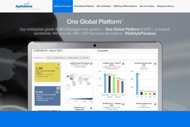Screen dimensions: 190x127
Task: Open Vehicle Incident Cost chart menu
Action: [x=155, y=104]
